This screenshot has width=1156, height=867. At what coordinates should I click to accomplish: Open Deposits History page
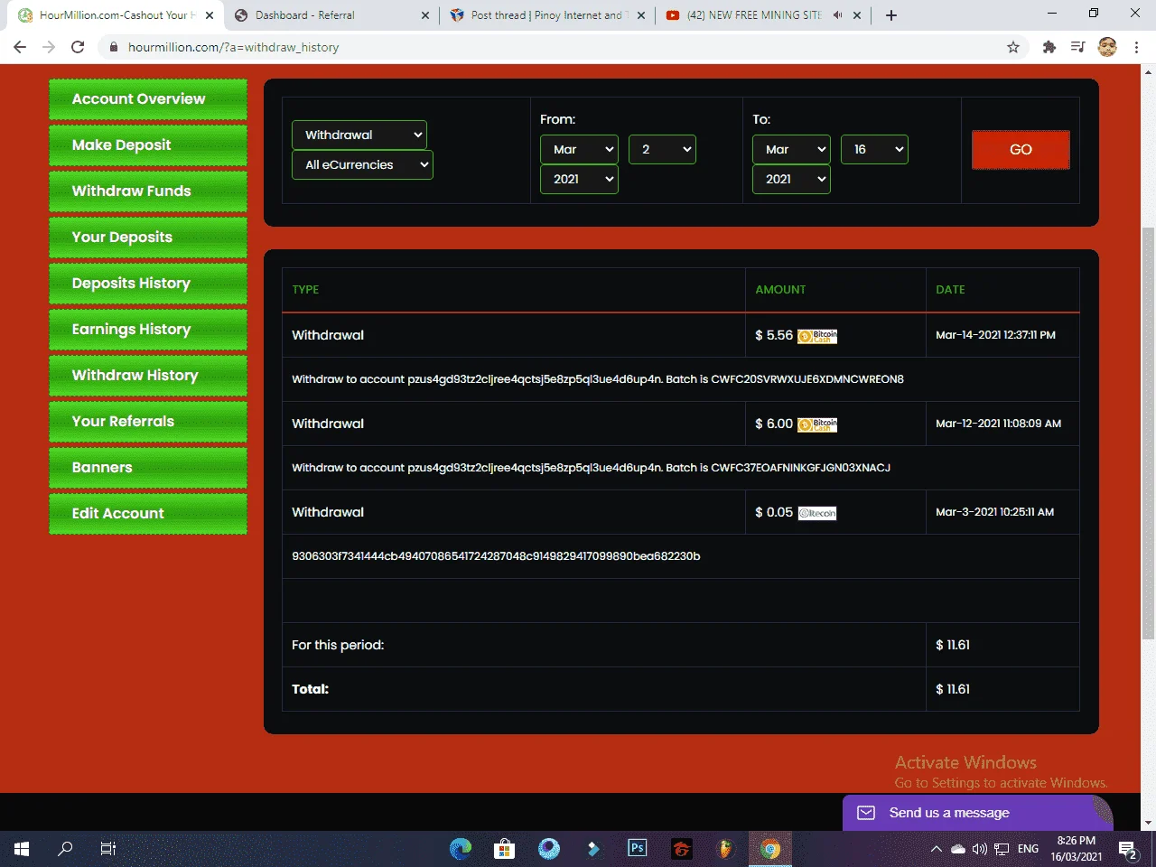click(x=148, y=284)
